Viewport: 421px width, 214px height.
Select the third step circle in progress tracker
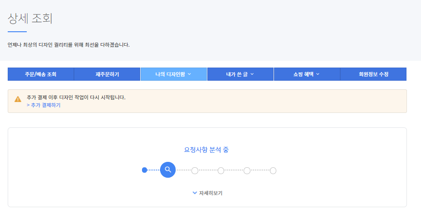click(195, 170)
